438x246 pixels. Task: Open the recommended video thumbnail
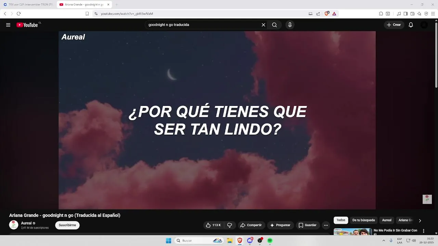coord(352,232)
